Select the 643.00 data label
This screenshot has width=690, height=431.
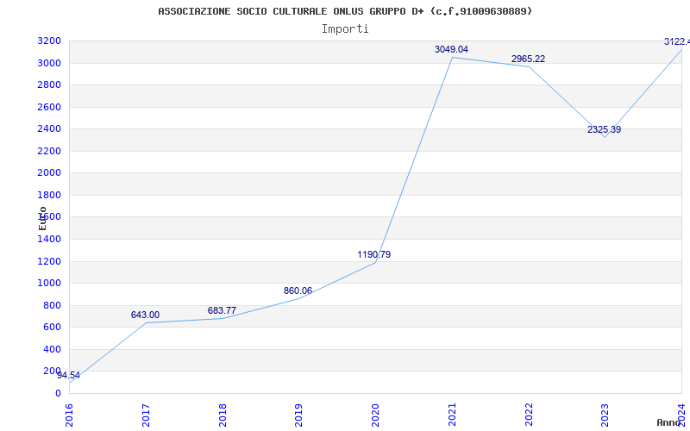coord(145,315)
